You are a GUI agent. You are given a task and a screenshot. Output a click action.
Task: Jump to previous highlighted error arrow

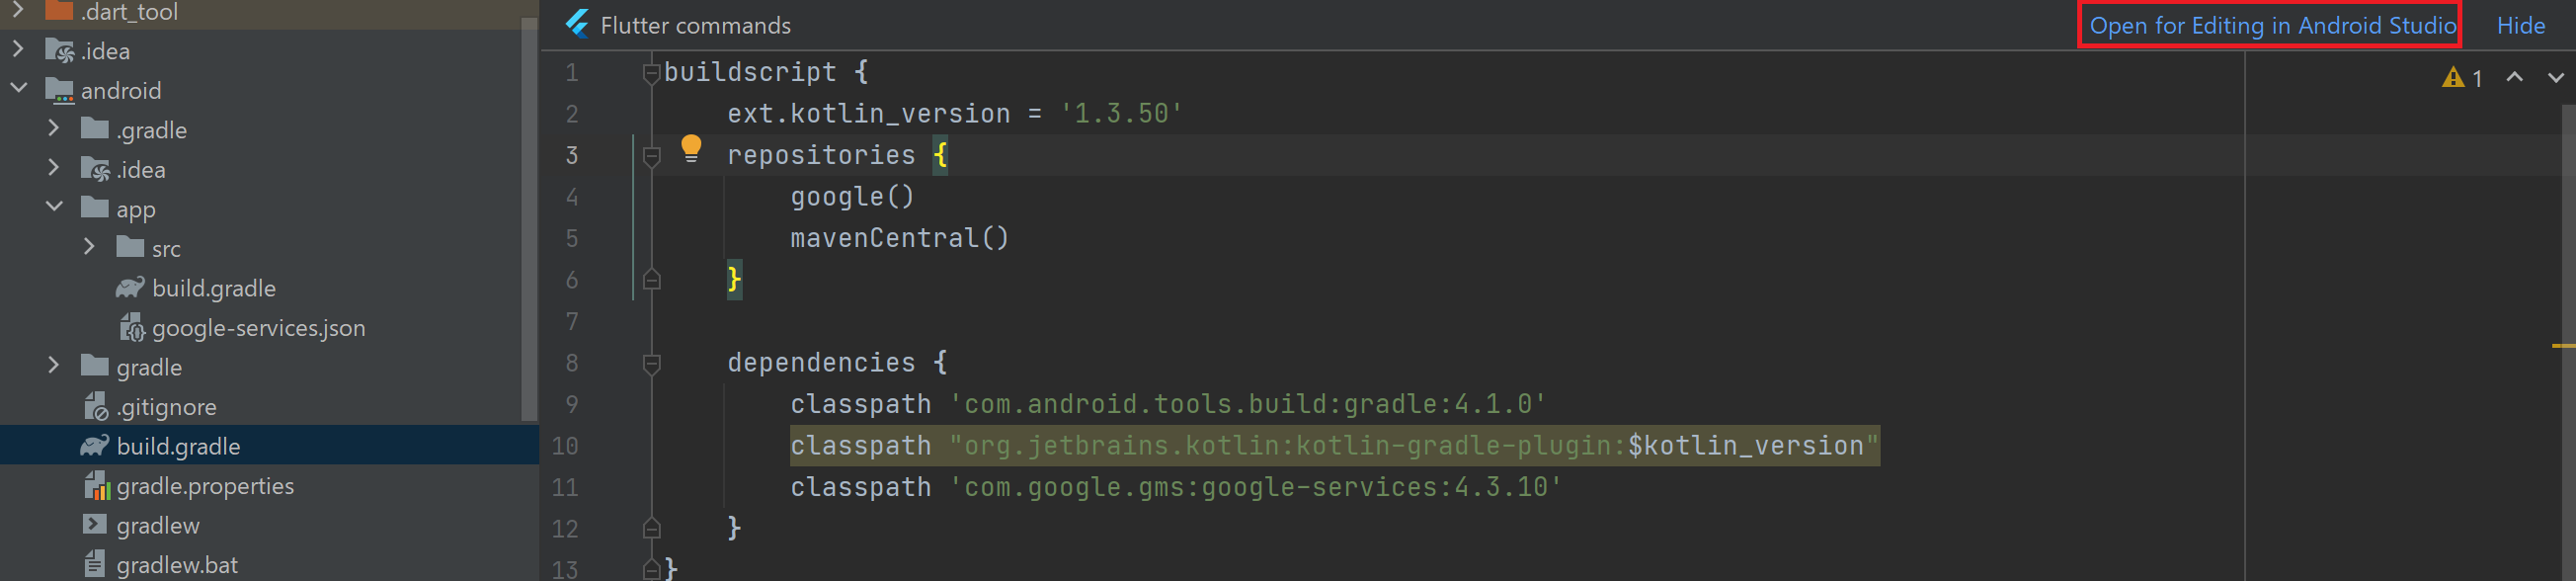click(2514, 78)
